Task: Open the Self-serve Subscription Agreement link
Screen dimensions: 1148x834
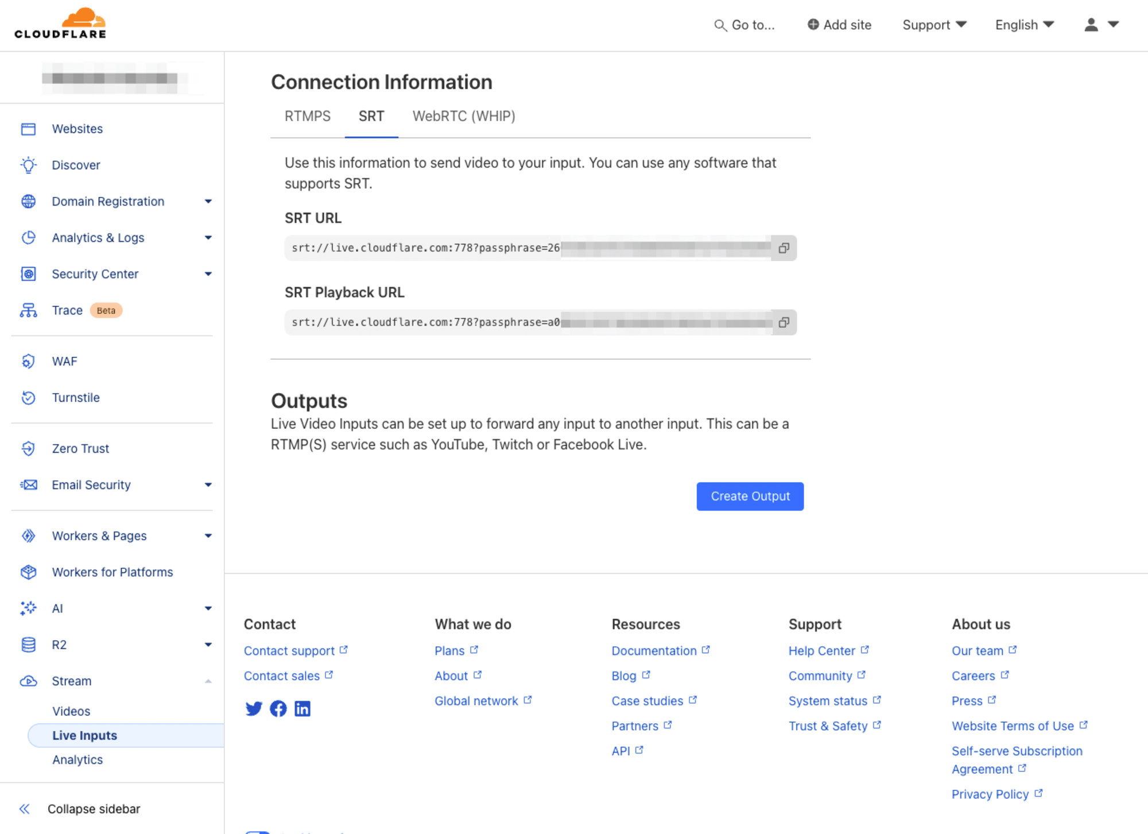Action: (1017, 760)
